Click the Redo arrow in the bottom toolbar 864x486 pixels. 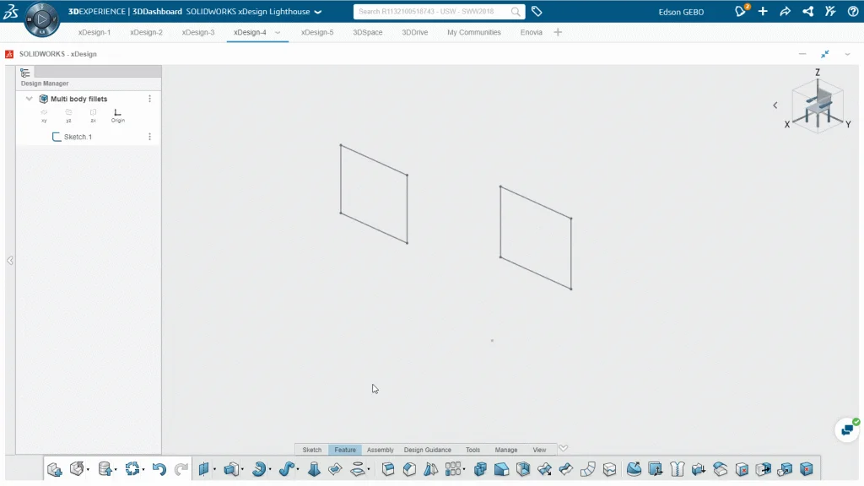181,469
